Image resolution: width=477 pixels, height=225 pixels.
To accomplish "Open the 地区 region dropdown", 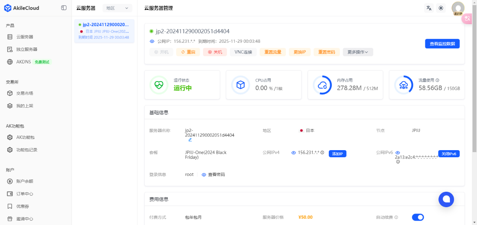I will [x=117, y=8].
